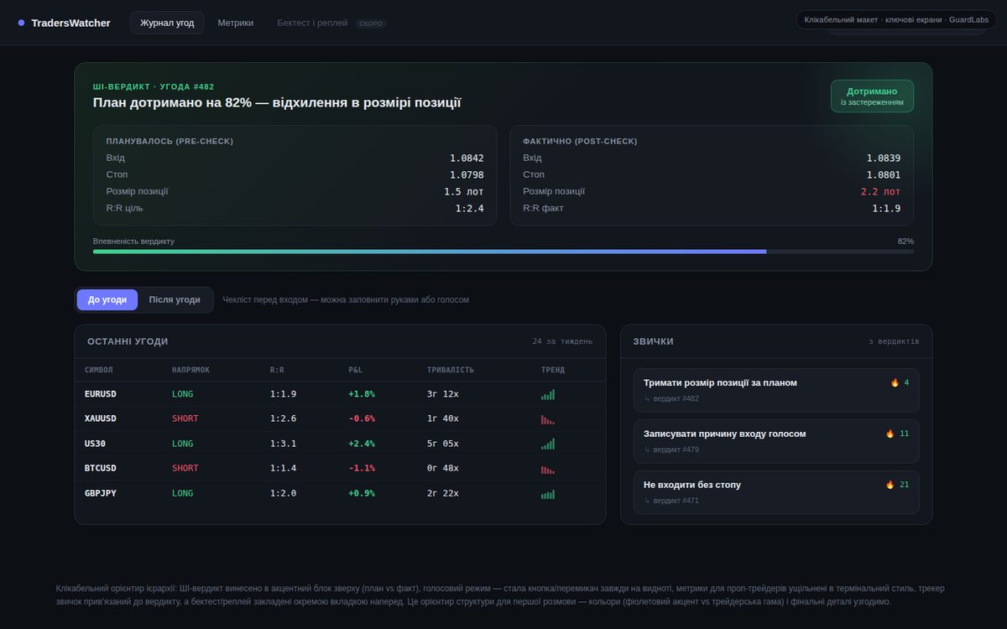Click the flame icon with streak 11
Image resolution: width=1007 pixels, height=629 pixels.
[890, 434]
